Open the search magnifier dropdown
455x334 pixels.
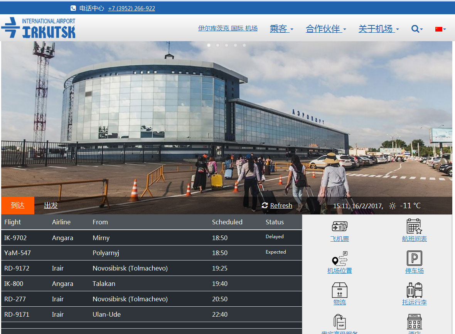point(417,29)
